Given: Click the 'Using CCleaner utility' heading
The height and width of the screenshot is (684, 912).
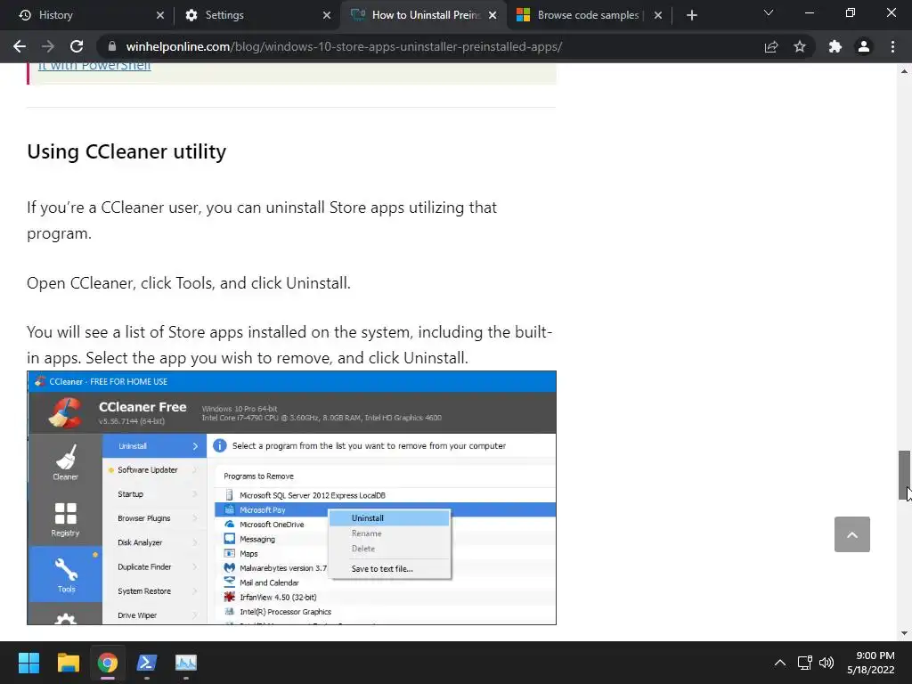Looking at the screenshot, I should 126,151.
